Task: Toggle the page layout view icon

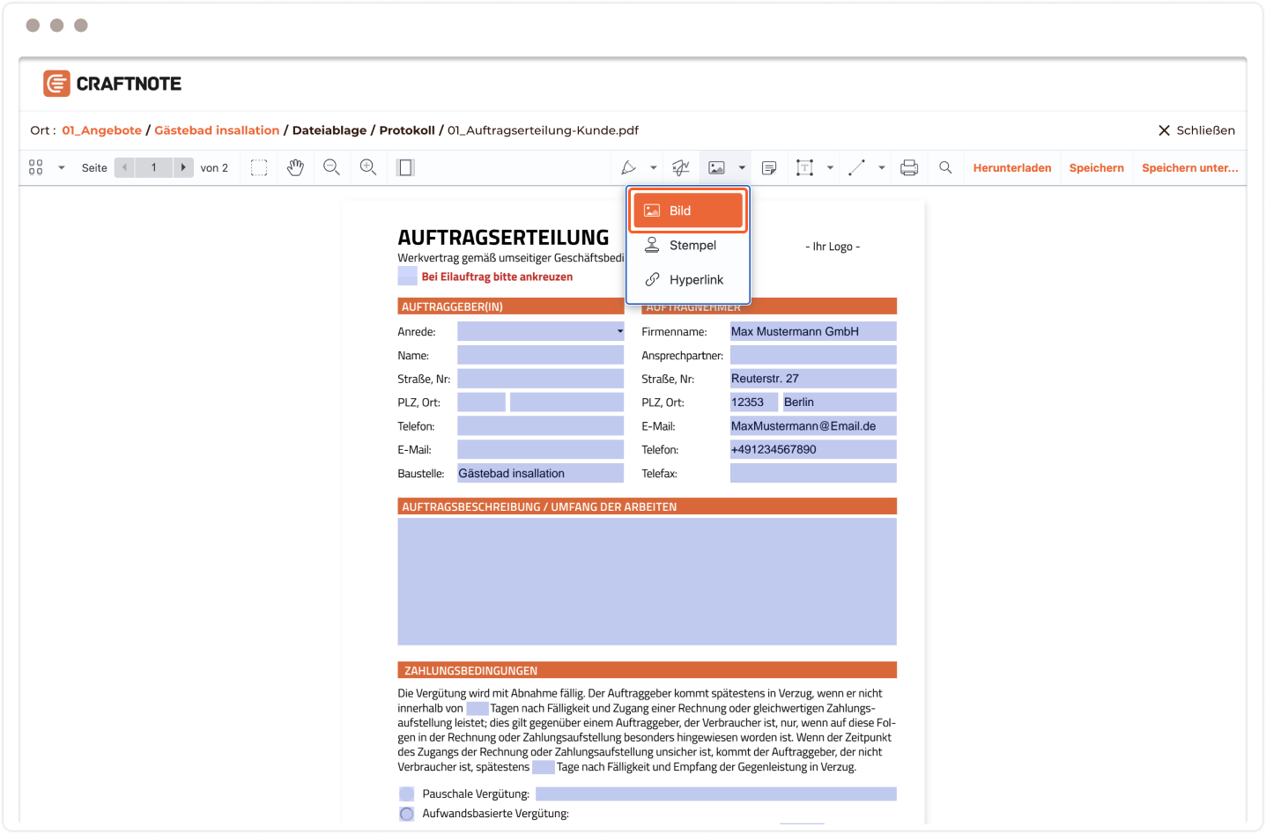Action: (405, 167)
